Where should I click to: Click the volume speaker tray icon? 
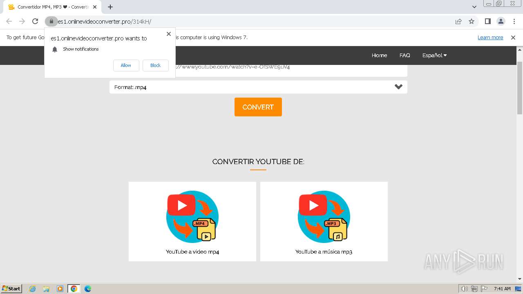coord(465,289)
